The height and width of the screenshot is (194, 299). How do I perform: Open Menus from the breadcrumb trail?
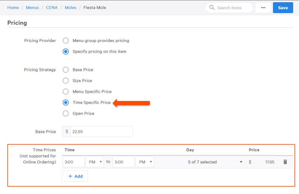pos(32,7)
